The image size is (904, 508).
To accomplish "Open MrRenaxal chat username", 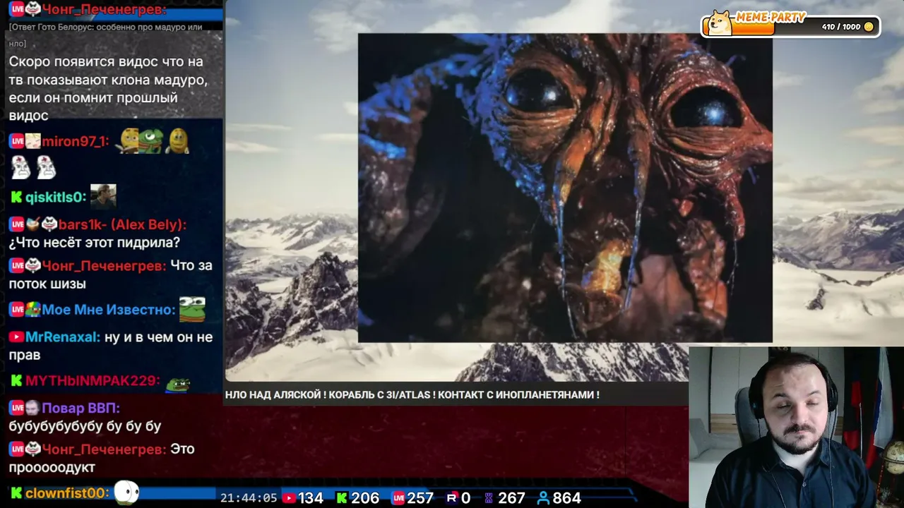I will point(63,337).
